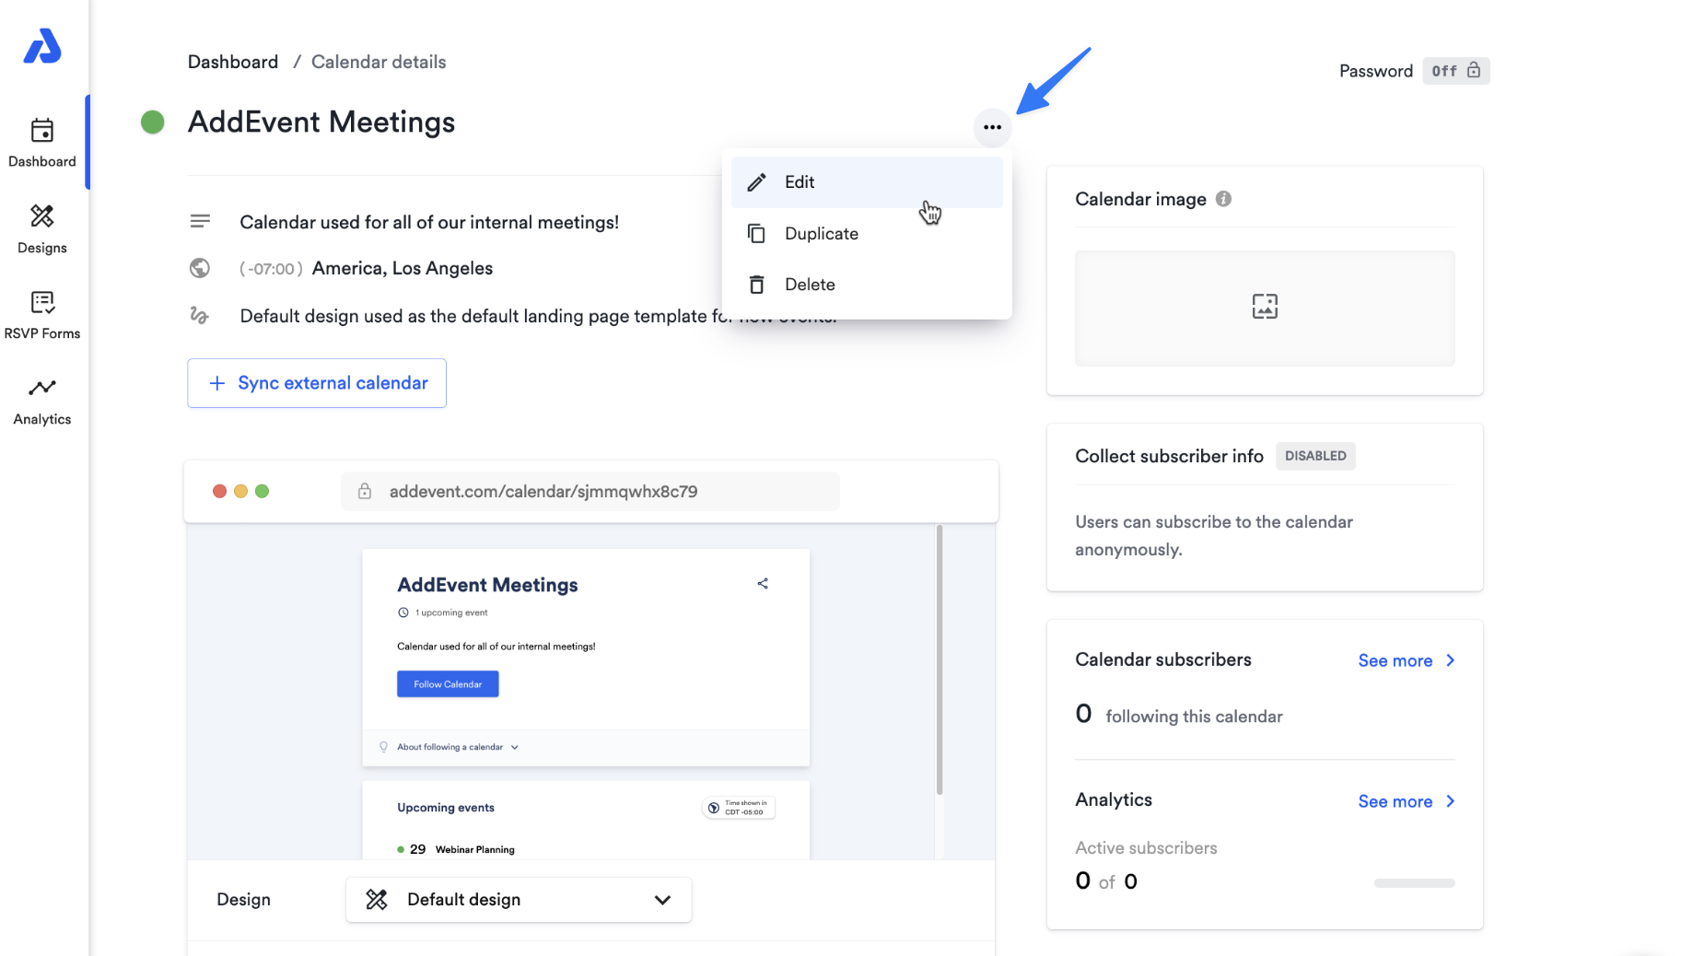Viewport: 1693px width, 956px height.
Task: Click the chevron after Calendar subscribers See more
Action: point(1450,660)
